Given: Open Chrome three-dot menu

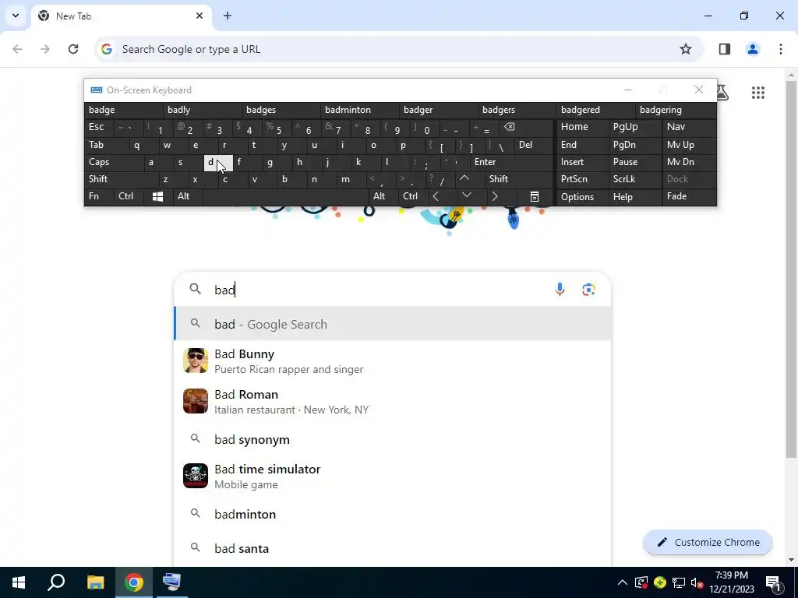Looking at the screenshot, I should [x=781, y=49].
